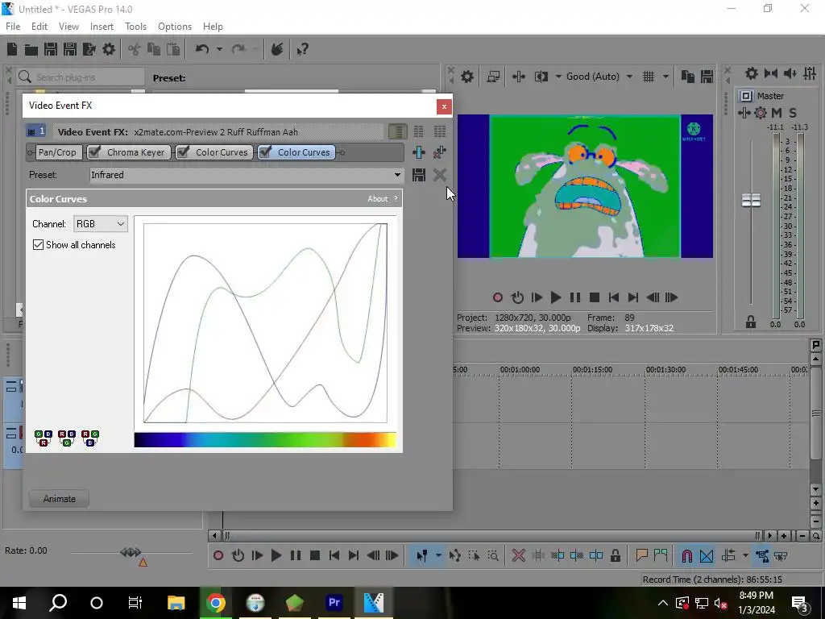Select the Pan/Crop button in the effect chain
This screenshot has height=619, width=825.
[x=57, y=152]
